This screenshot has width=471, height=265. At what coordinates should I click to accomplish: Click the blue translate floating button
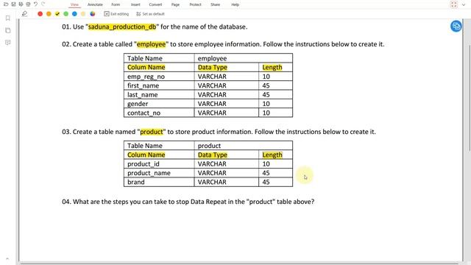(x=456, y=26)
